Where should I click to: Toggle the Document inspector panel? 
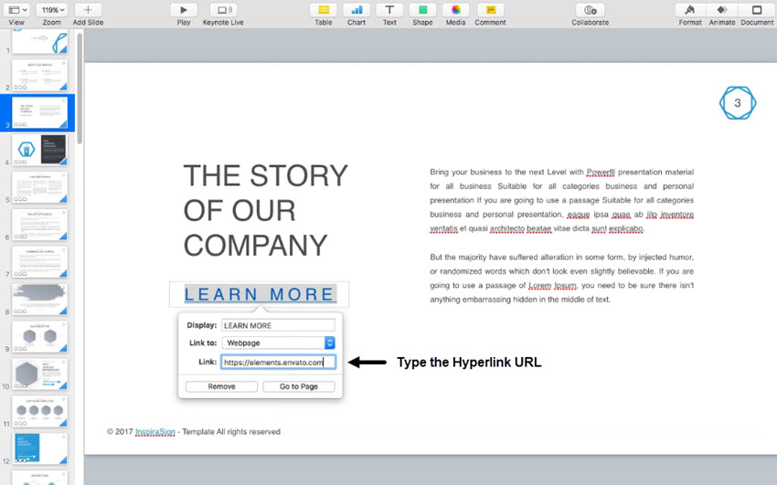pos(757,9)
